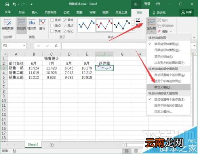Collapse the ribbon with the up chevron
Image resolution: width=198 pixels, height=154 pixels.
tap(194, 38)
